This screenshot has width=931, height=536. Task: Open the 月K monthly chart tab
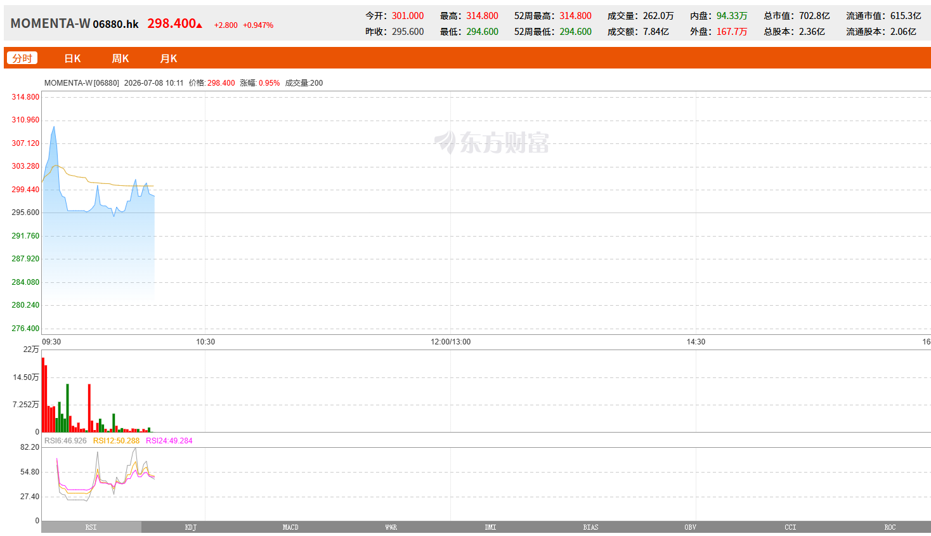pos(169,58)
